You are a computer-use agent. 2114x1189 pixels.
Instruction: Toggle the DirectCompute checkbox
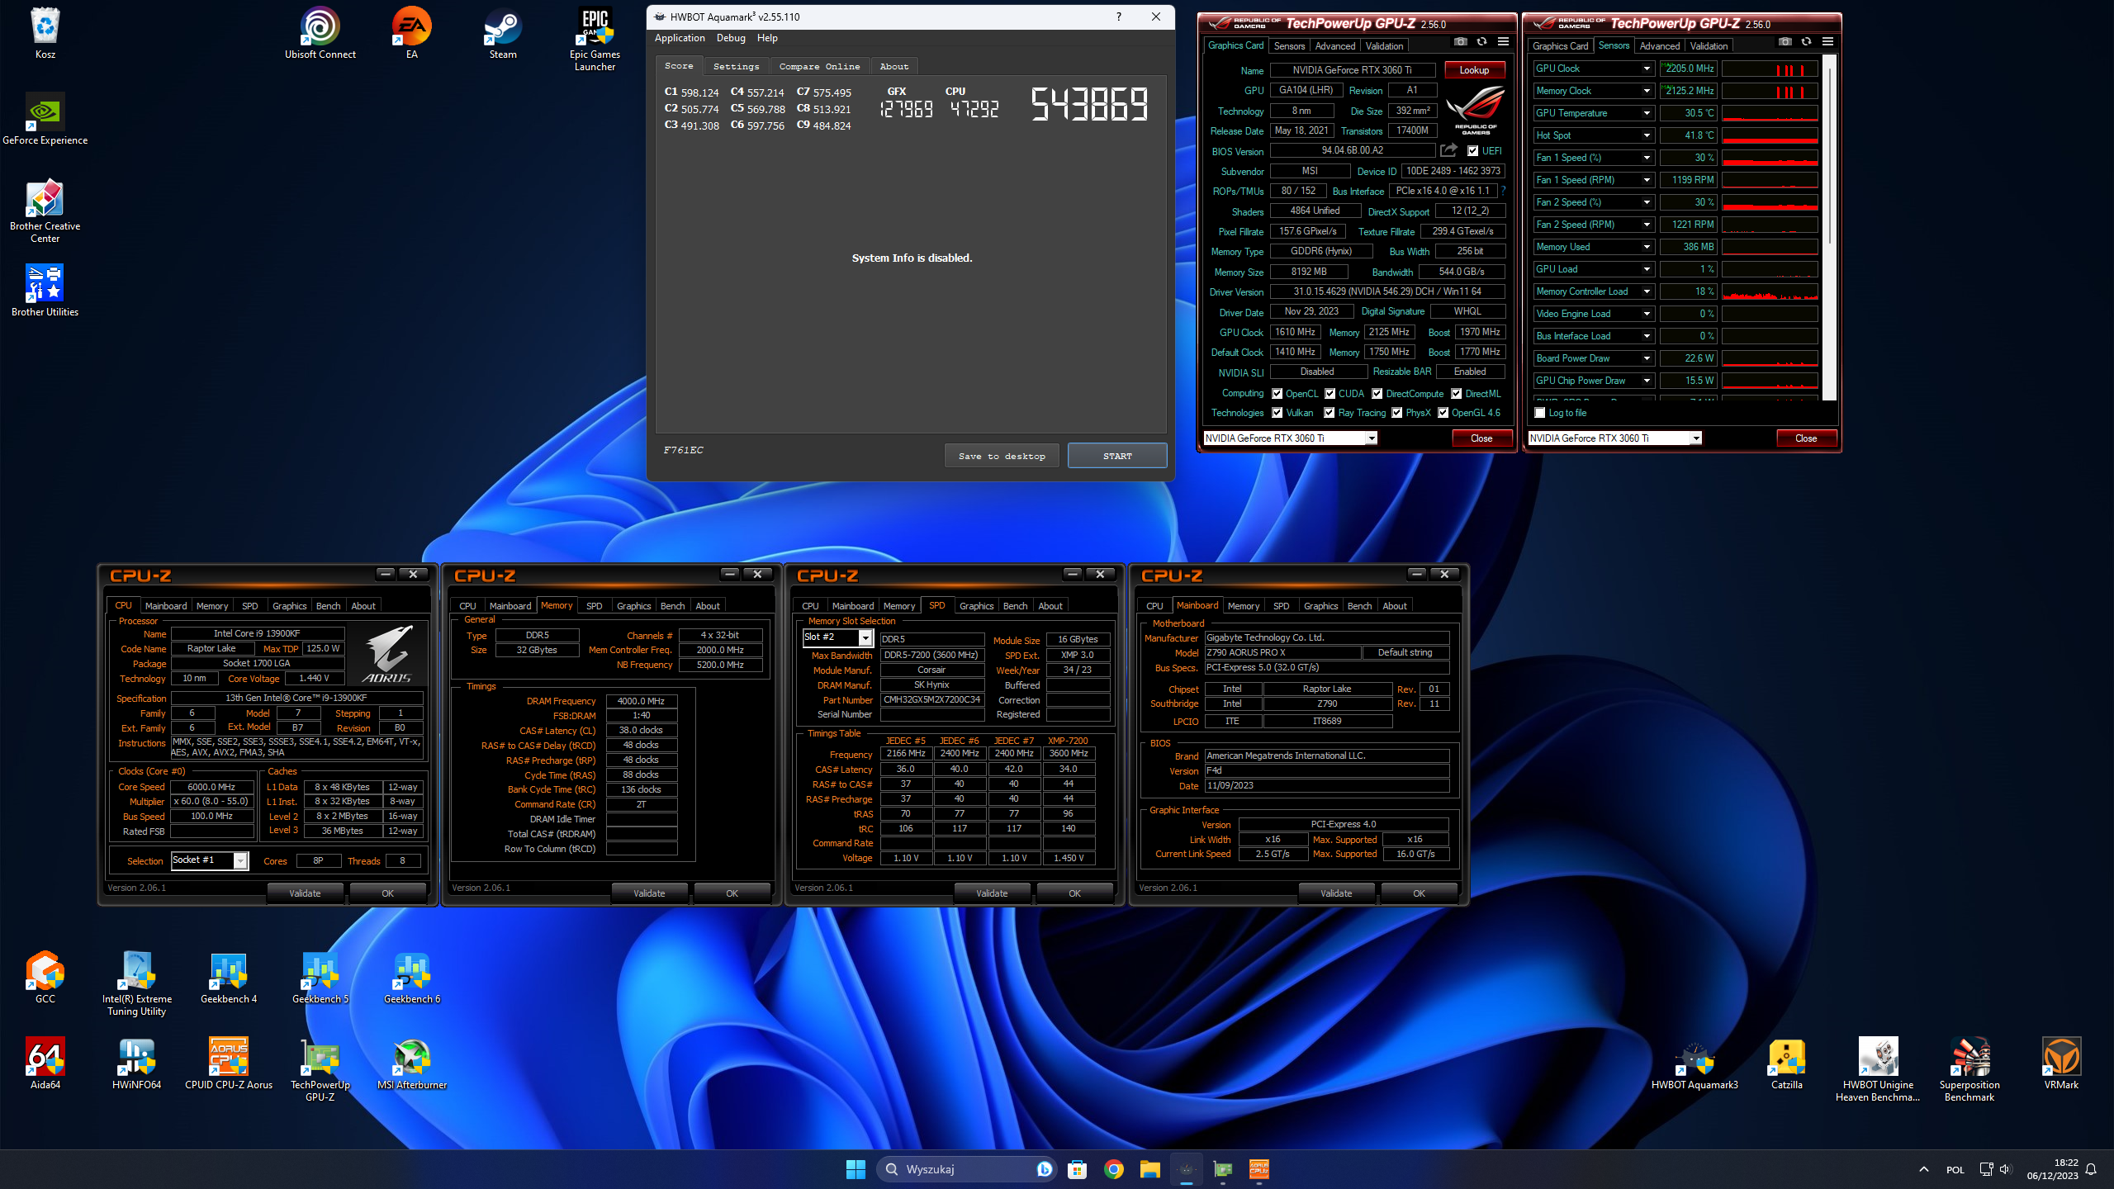(1377, 394)
